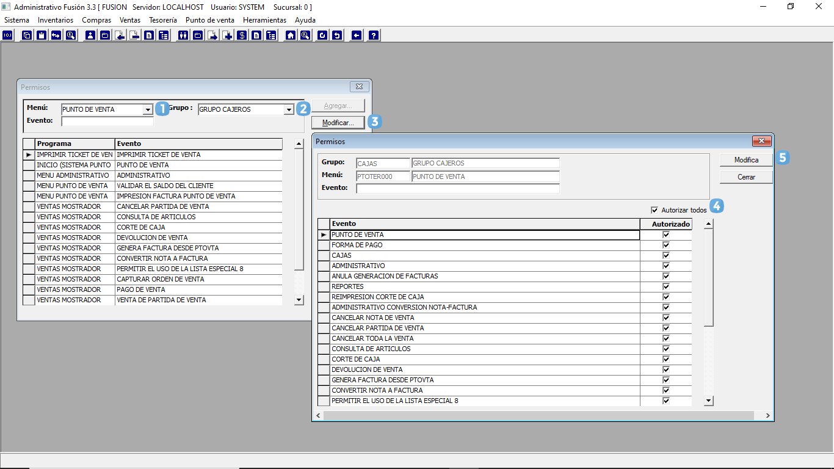Click the down arrow of the back window list scrollbar
This screenshot has height=469, width=834.
coord(299,300)
